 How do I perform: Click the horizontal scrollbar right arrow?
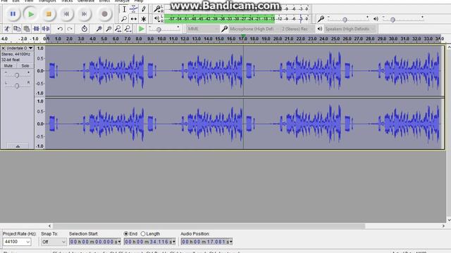click(443, 226)
